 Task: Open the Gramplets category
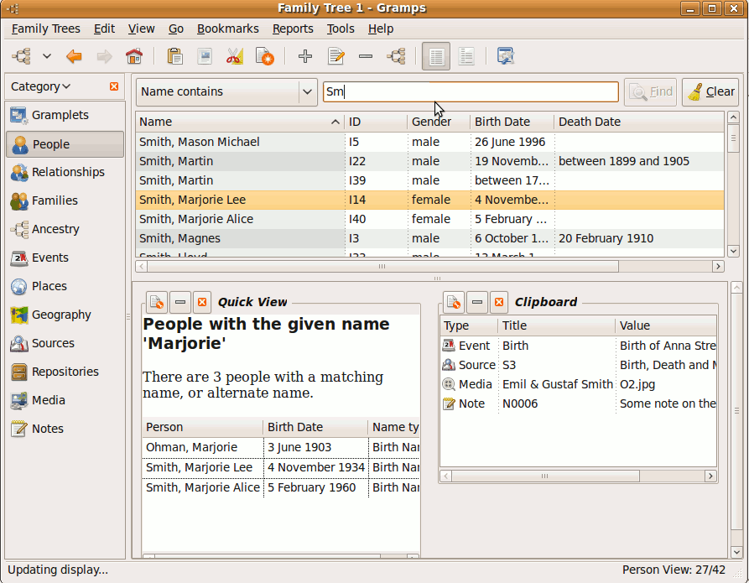click(65, 115)
